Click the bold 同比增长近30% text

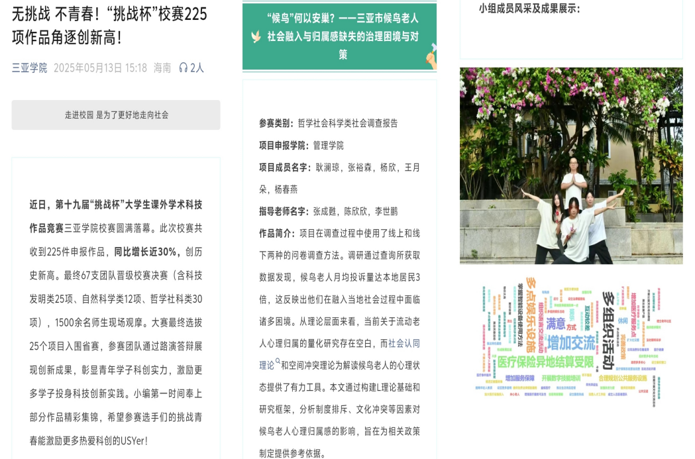(x=147, y=251)
